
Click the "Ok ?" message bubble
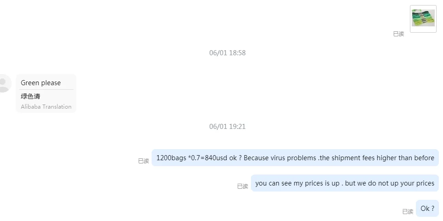tap(427, 209)
